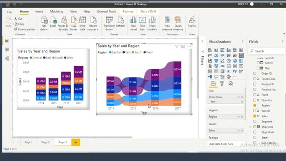This screenshot has width=286, height=161.
Task: Switch to the Format paint roller pane
Action: (222, 84)
